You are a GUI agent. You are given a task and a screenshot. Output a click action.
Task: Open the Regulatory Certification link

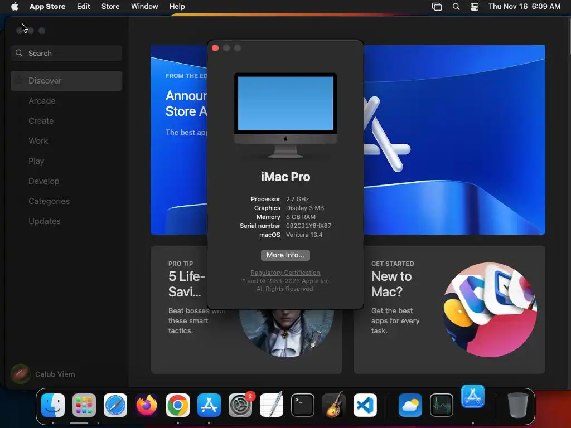pyautogui.click(x=285, y=273)
